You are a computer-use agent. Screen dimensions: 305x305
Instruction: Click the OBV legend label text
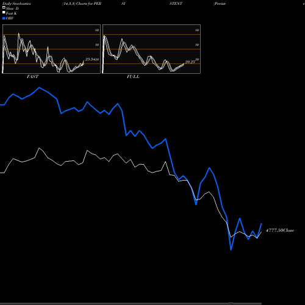coord(10,18)
